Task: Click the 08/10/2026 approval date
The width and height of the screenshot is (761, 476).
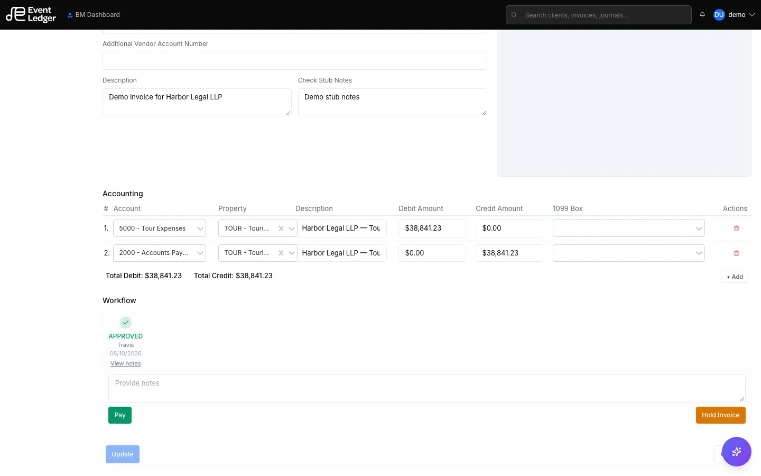Action: 126,353
